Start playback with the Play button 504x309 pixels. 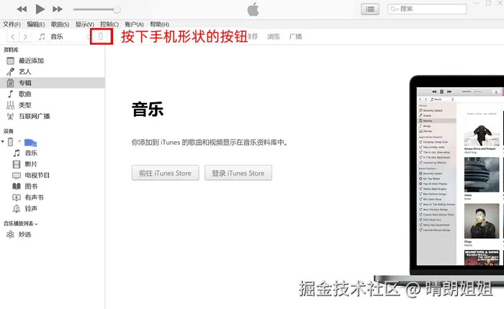(40, 9)
